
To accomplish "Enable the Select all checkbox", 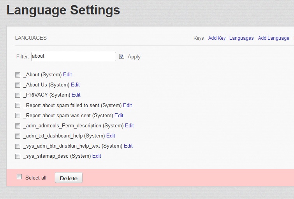I will pyautogui.click(x=19, y=177).
